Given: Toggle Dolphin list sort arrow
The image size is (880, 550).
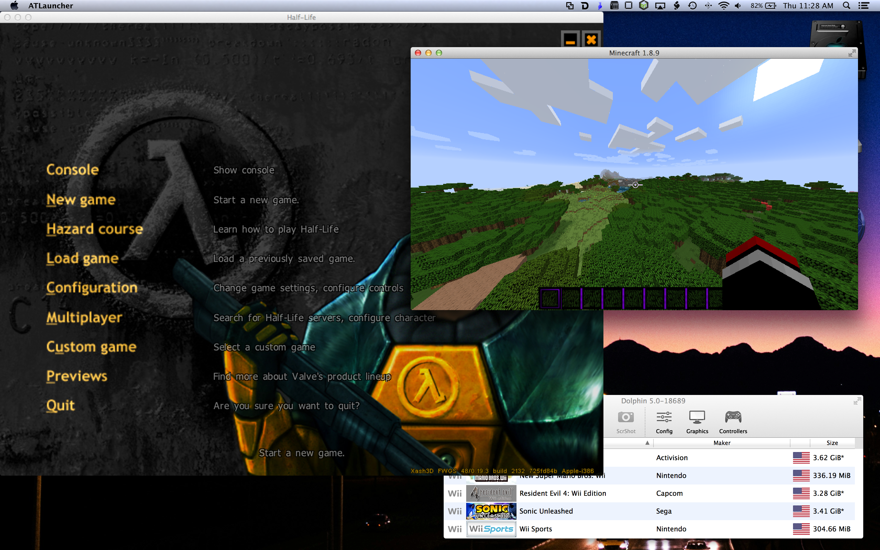Looking at the screenshot, I should (x=647, y=443).
